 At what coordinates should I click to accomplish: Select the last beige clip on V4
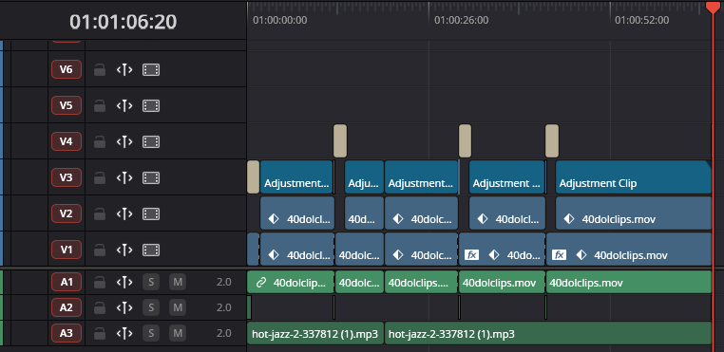point(552,141)
